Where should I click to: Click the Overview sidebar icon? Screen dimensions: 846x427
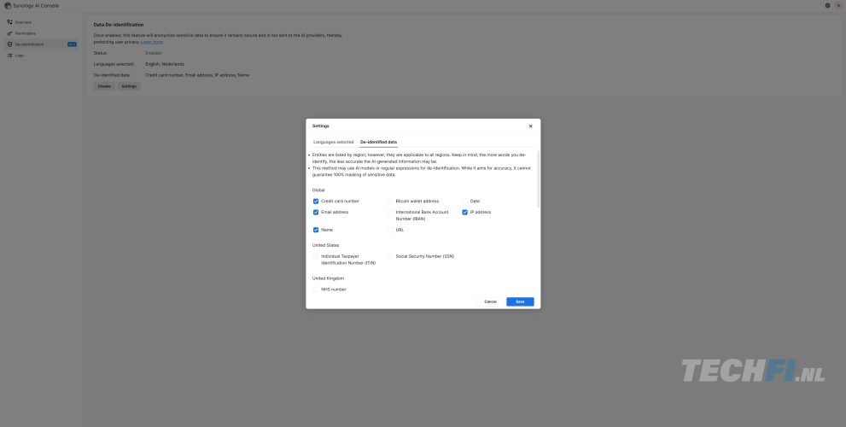coord(9,21)
